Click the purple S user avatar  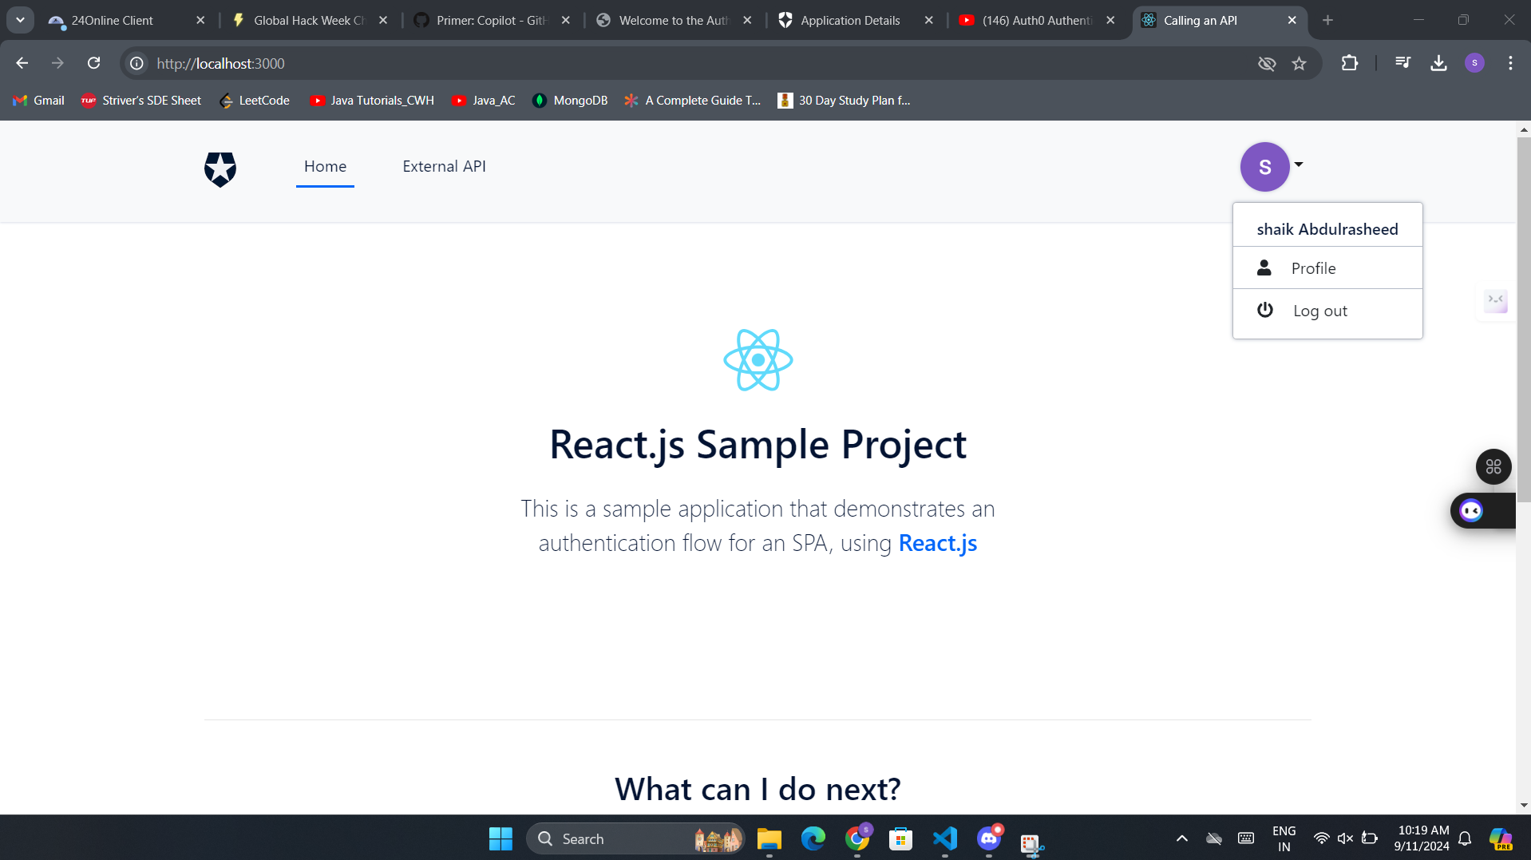pos(1264,167)
